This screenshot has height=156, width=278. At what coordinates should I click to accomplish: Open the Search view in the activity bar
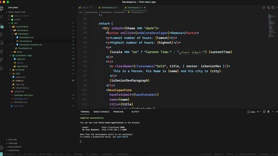click(2, 17)
